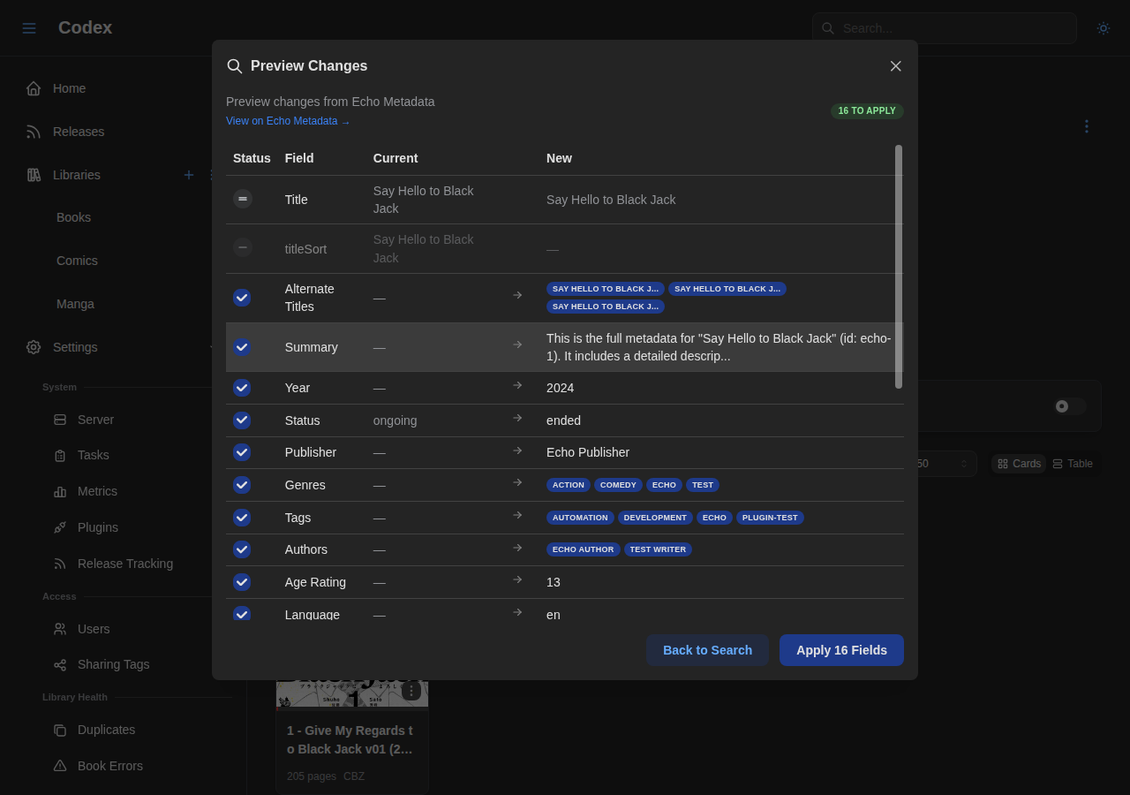
Task: Click the Home sidebar icon
Action: [x=34, y=88]
